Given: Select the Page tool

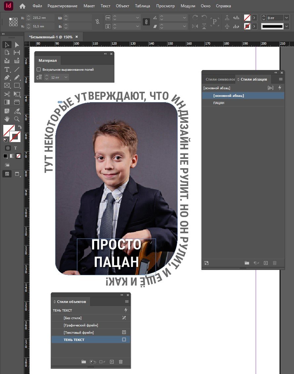Looking at the screenshot, I should 7,53.
